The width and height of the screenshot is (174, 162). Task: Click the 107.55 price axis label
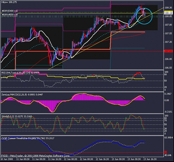[x=168, y=33]
